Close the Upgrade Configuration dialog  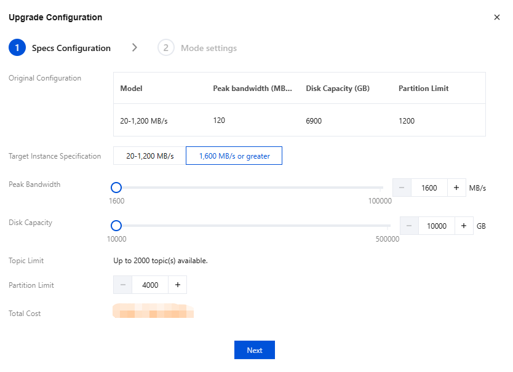click(x=497, y=17)
